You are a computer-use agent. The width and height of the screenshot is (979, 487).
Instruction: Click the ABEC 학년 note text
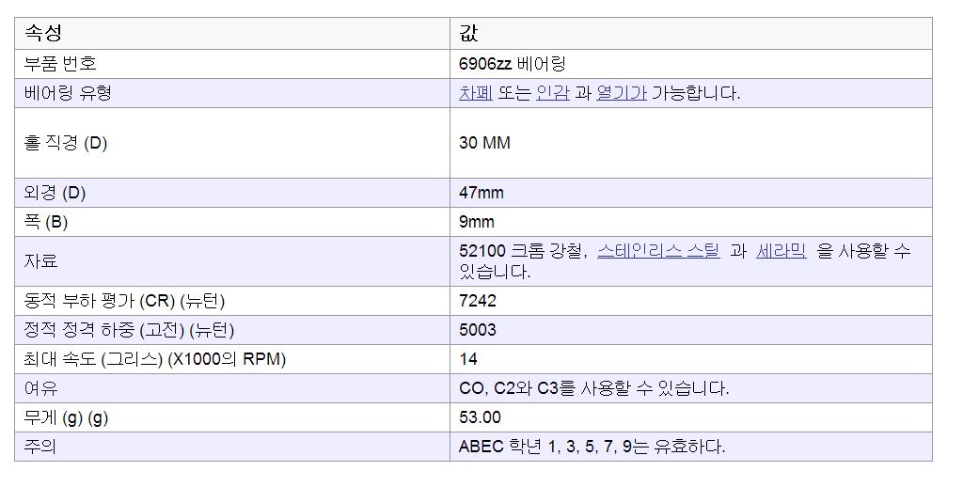click(592, 447)
